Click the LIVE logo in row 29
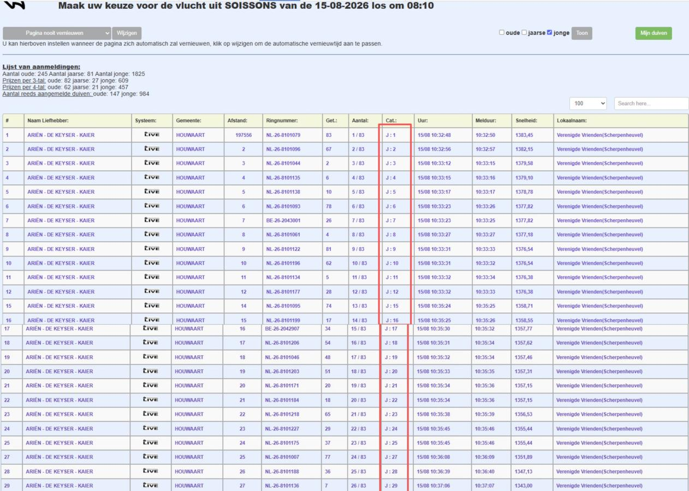The image size is (689, 491). point(150,486)
